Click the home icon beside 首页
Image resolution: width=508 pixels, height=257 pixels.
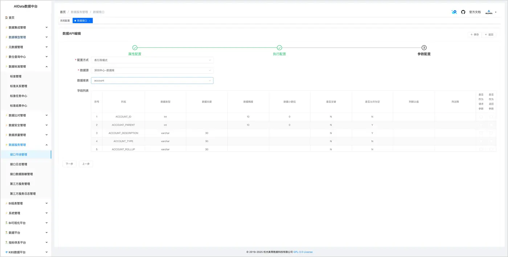7,18
